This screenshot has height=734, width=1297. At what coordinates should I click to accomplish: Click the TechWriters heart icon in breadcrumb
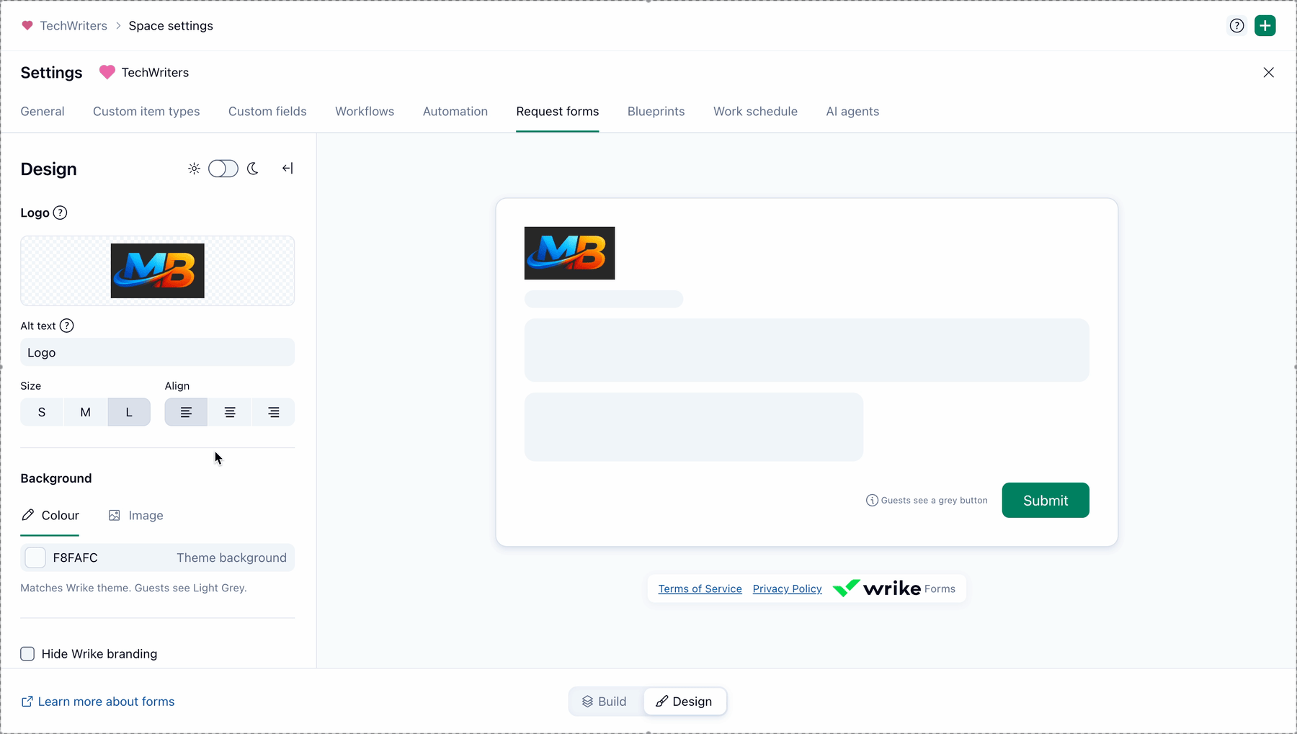pos(27,26)
